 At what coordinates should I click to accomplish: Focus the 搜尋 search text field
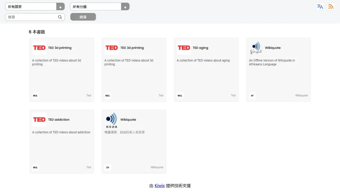click(31, 17)
